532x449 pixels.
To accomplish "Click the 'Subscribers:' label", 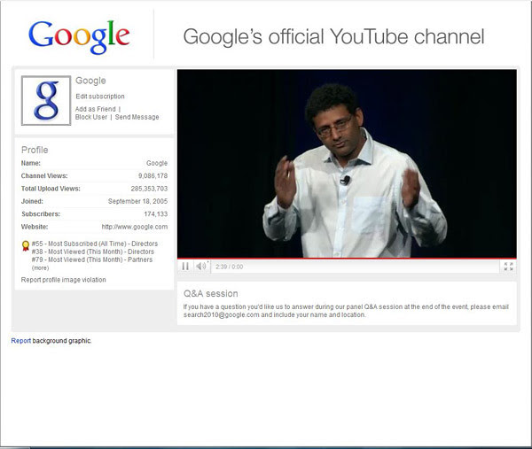I will (41, 214).
